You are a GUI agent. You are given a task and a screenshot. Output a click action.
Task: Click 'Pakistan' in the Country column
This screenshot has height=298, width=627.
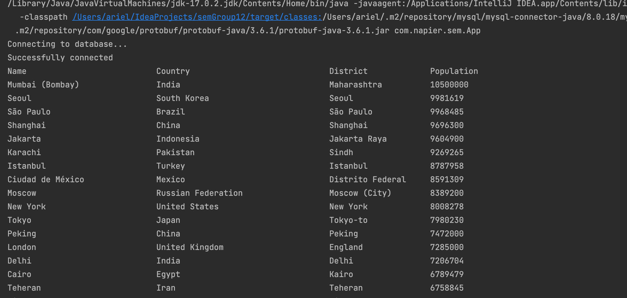[175, 152]
